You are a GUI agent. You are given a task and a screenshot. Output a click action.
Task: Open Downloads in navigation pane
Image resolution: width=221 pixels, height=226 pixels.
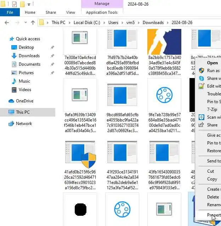(x=29, y=56)
